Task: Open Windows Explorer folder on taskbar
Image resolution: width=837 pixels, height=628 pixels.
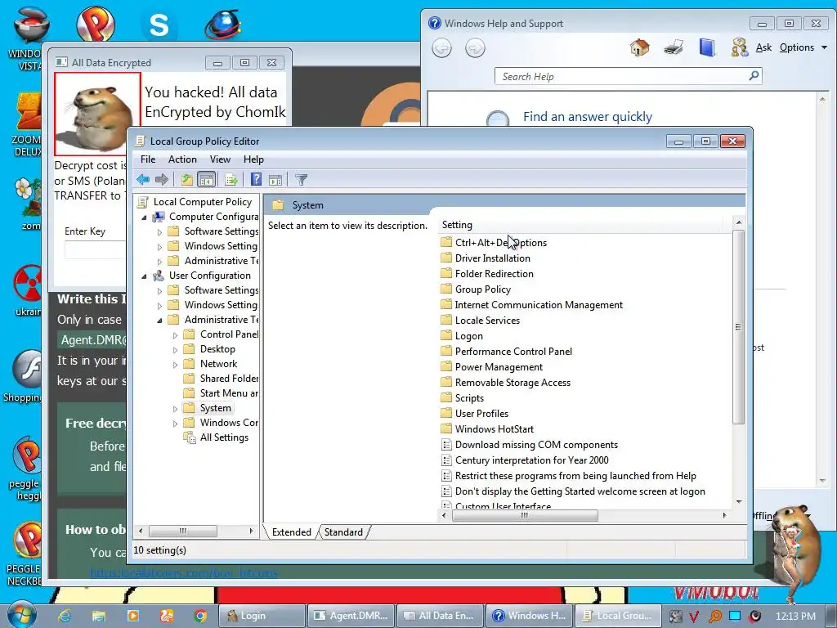Action: pos(99,616)
